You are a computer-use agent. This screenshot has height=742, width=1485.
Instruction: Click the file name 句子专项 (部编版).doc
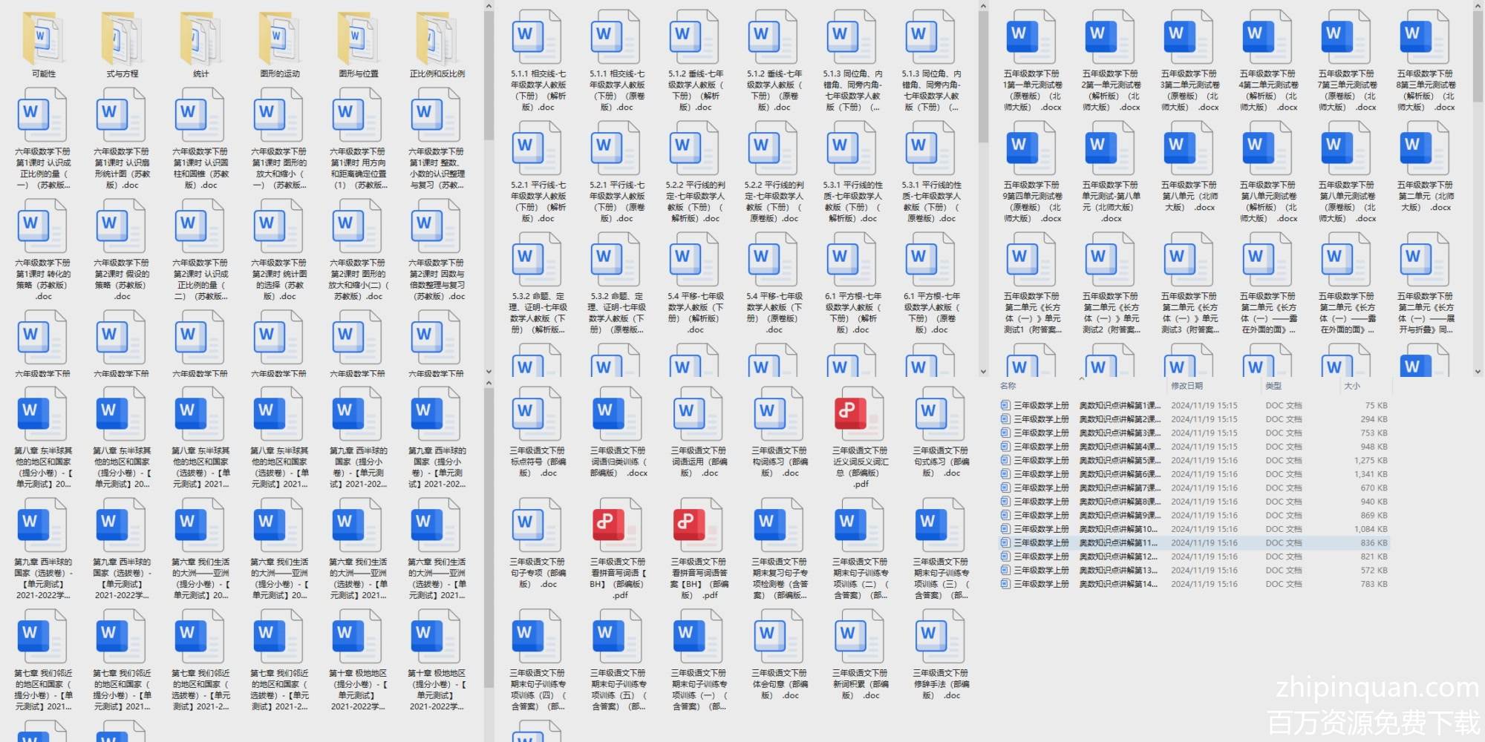coord(537,573)
